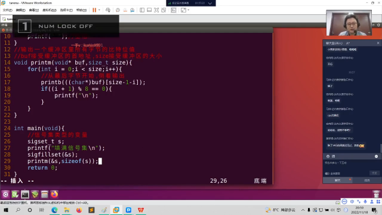The height and width of the screenshot is (215, 382).
Task: Click the red close button of the terminal window
Action: (3, 30)
